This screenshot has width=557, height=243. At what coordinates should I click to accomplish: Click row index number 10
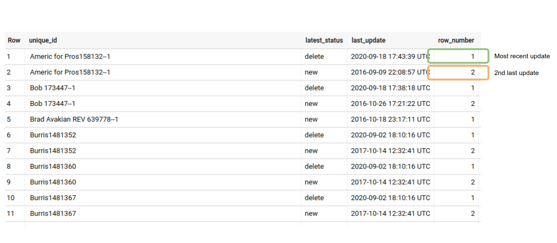coord(10,198)
